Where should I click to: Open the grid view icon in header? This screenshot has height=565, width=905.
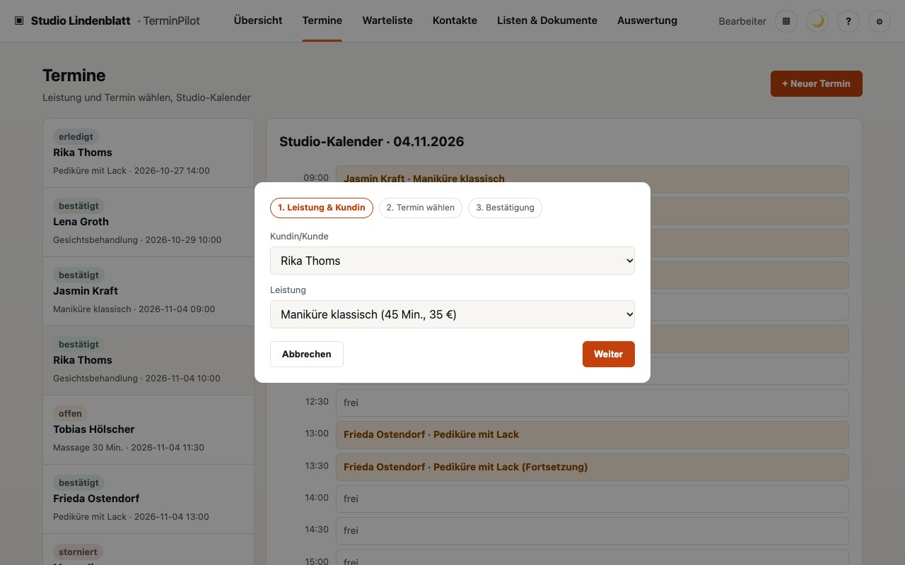click(x=786, y=21)
